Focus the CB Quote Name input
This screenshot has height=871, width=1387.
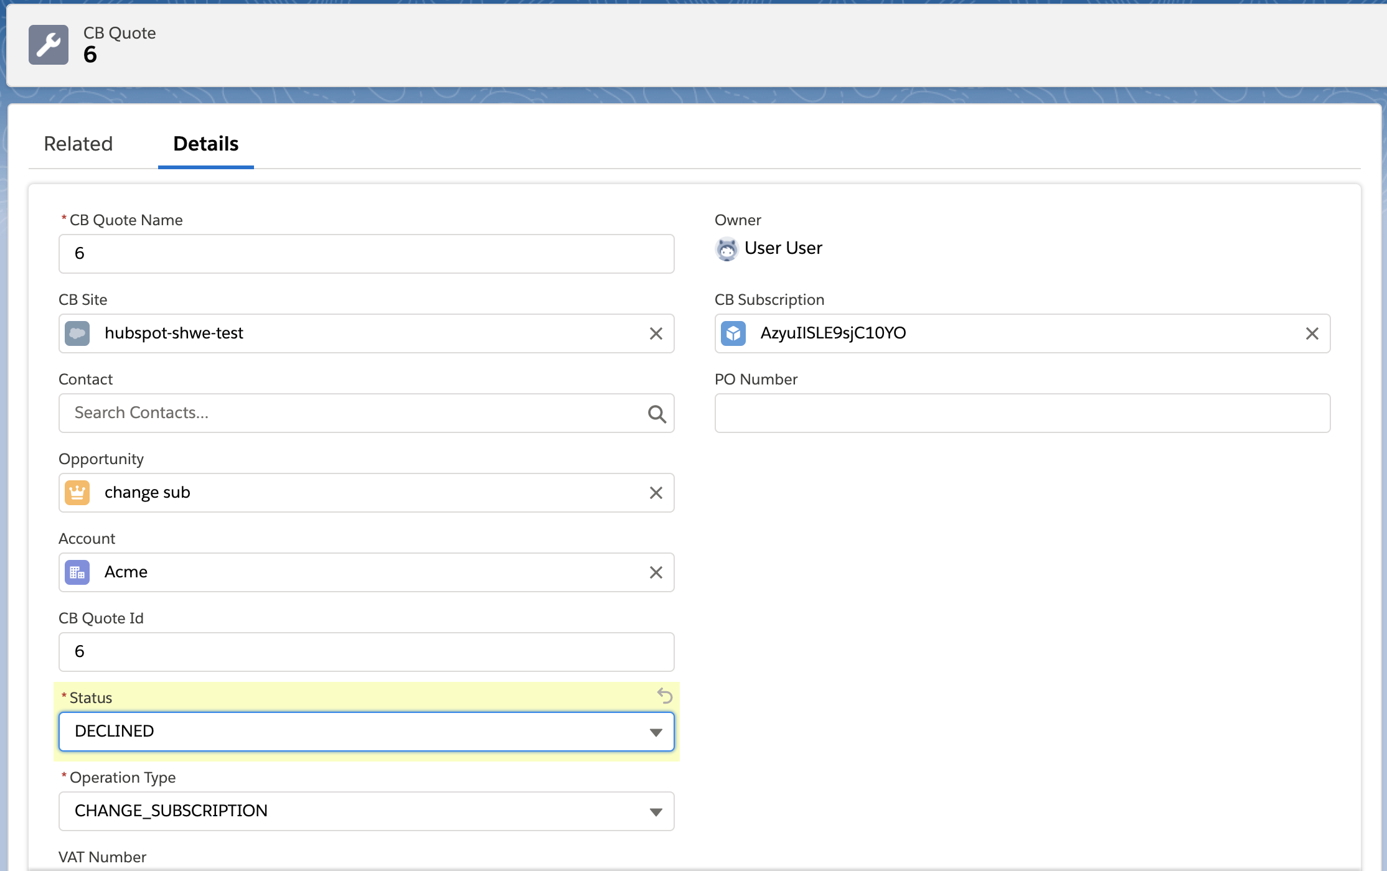tap(366, 254)
